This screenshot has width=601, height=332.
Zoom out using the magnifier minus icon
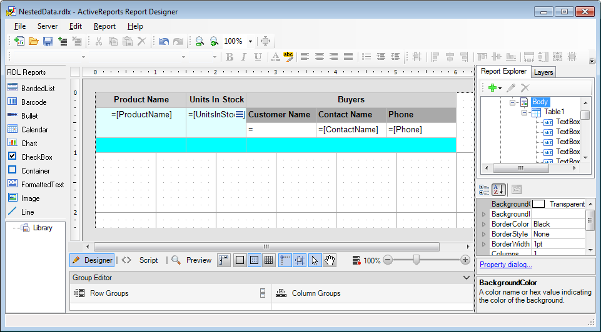tap(199, 41)
